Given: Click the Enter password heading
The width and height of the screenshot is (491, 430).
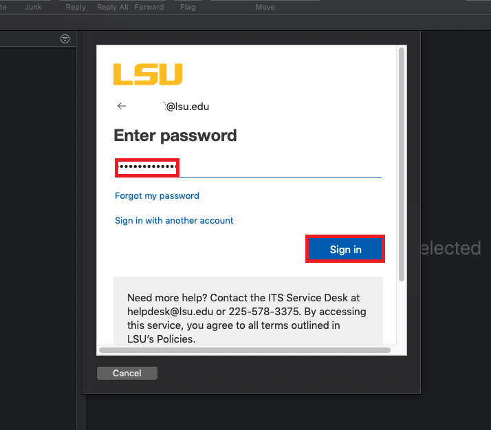Looking at the screenshot, I should click(x=175, y=136).
